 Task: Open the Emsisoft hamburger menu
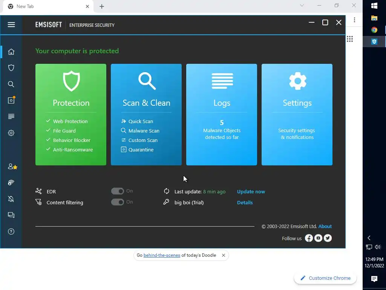[x=11, y=25]
